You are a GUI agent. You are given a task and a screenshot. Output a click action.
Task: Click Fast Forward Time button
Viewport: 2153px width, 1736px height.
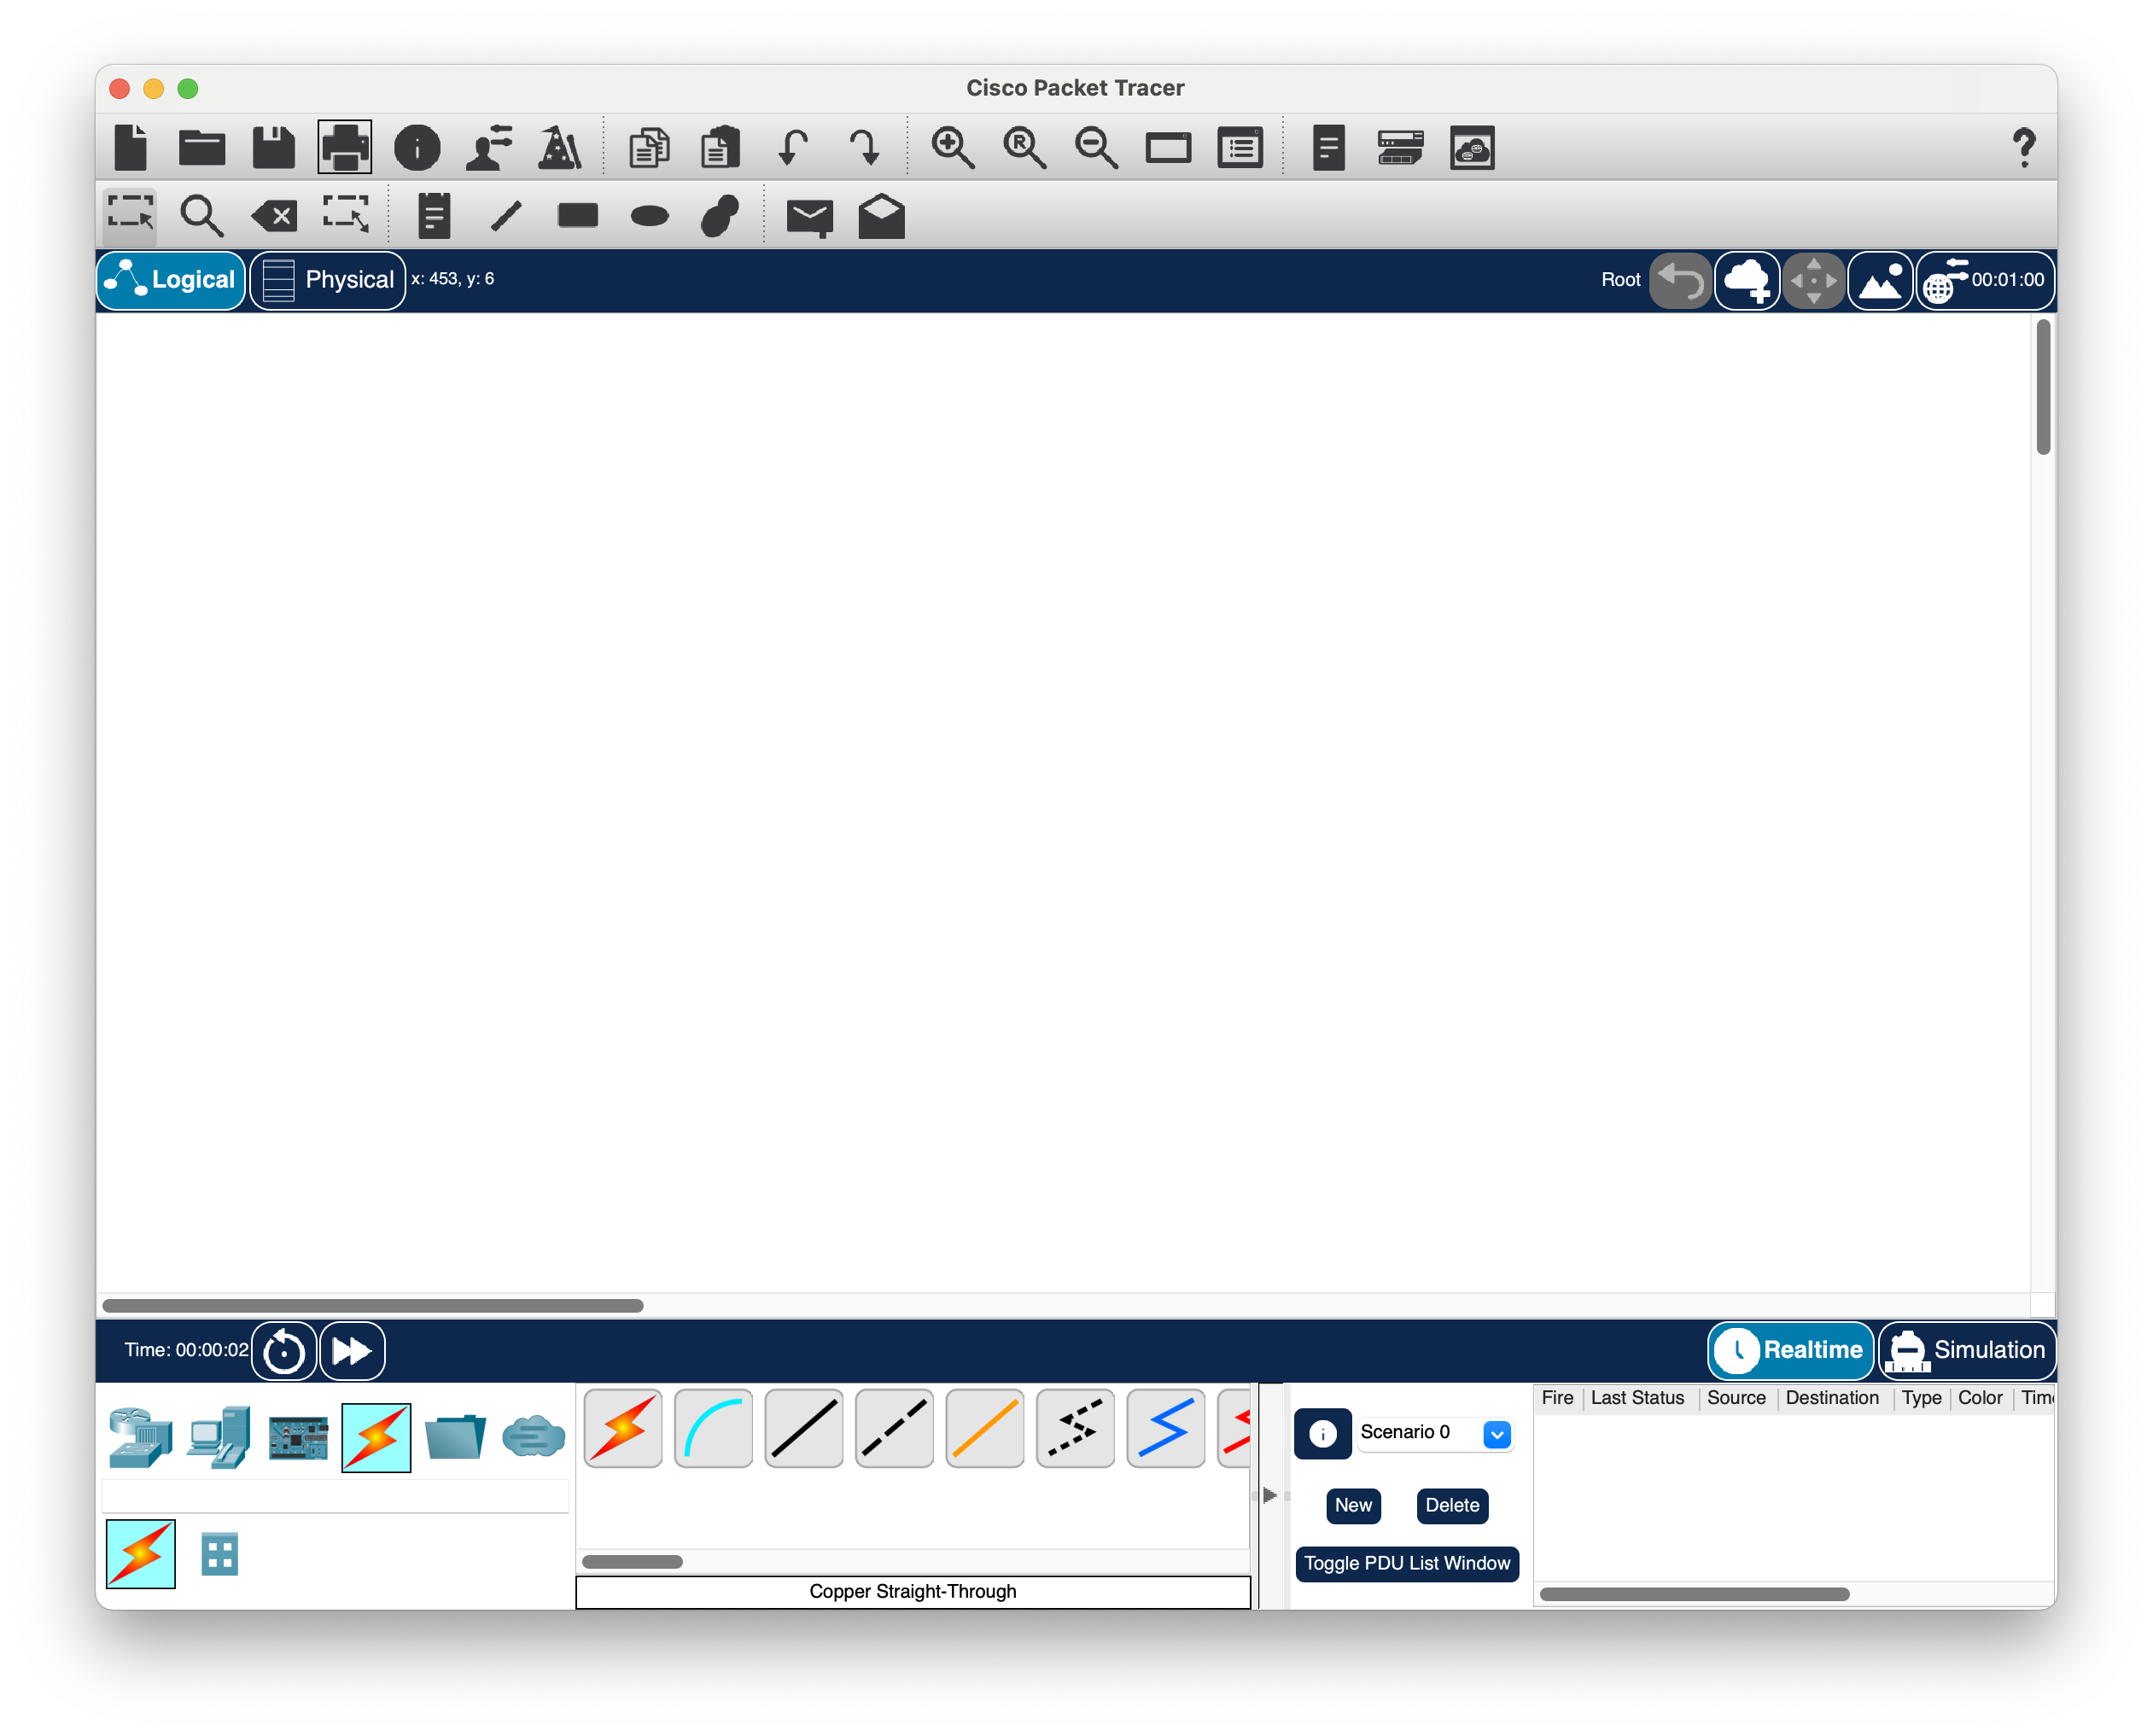click(x=352, y=1351)
